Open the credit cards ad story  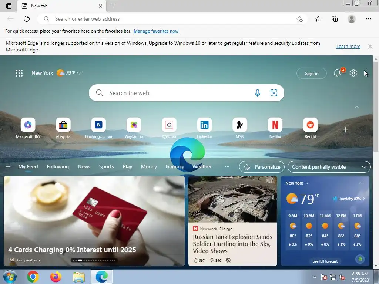pyautogui.click(x=94, y=221)
